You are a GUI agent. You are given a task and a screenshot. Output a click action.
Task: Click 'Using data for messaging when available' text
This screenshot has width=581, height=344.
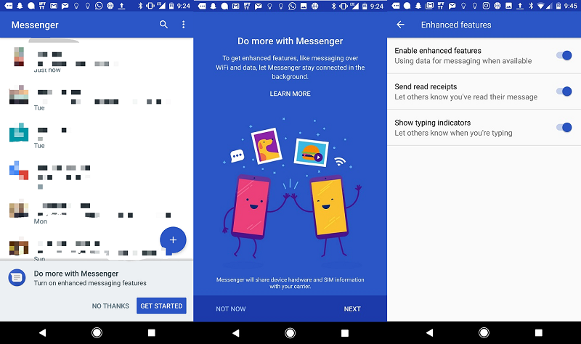tap(463, 61)
